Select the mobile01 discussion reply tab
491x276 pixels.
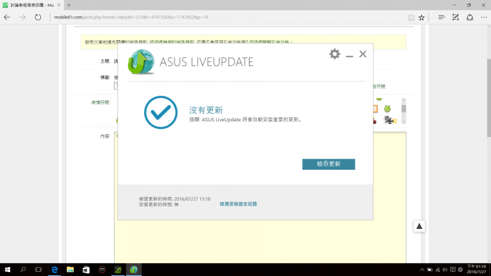[31, 5]
